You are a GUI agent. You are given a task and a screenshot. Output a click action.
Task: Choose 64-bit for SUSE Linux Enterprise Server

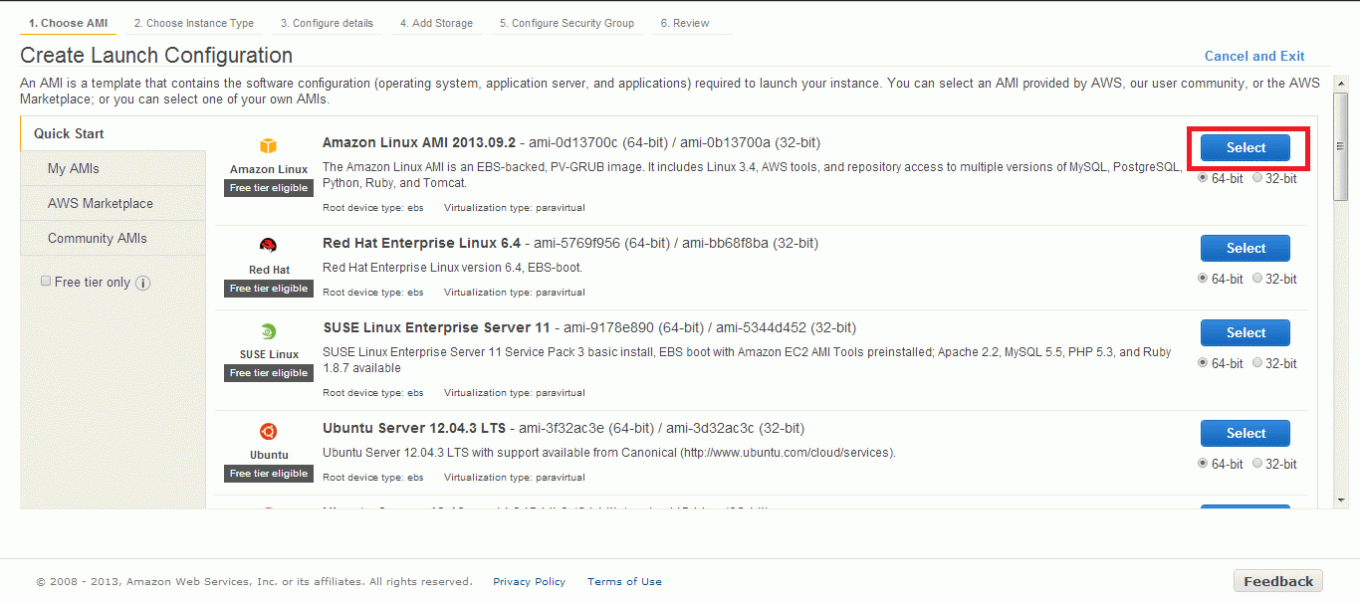[1203, 363]
